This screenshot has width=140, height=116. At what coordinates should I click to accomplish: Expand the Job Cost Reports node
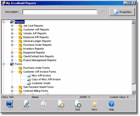12,26
